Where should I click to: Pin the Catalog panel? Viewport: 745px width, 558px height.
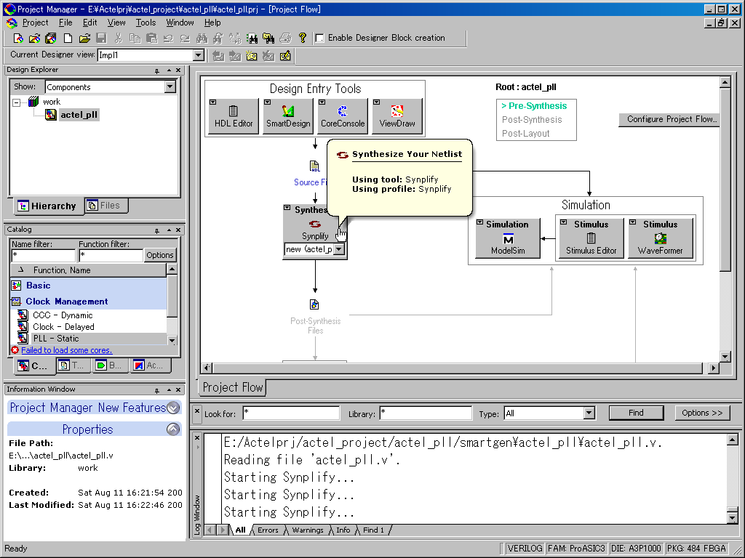[x=157, y=230]
